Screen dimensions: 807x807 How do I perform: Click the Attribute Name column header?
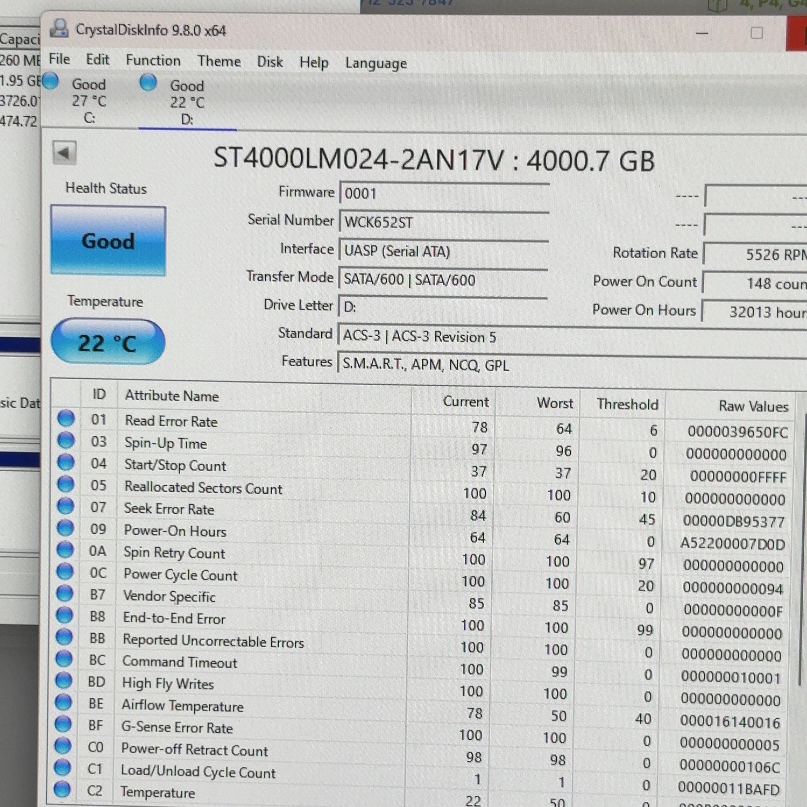[x=172, y=396]
